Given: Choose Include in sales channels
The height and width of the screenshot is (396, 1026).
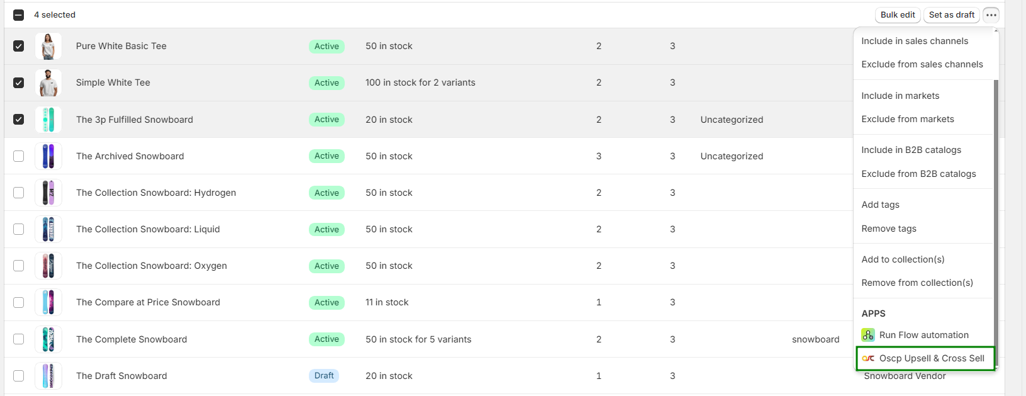Looking at the screenshot, I should click(x=915, y=41).
